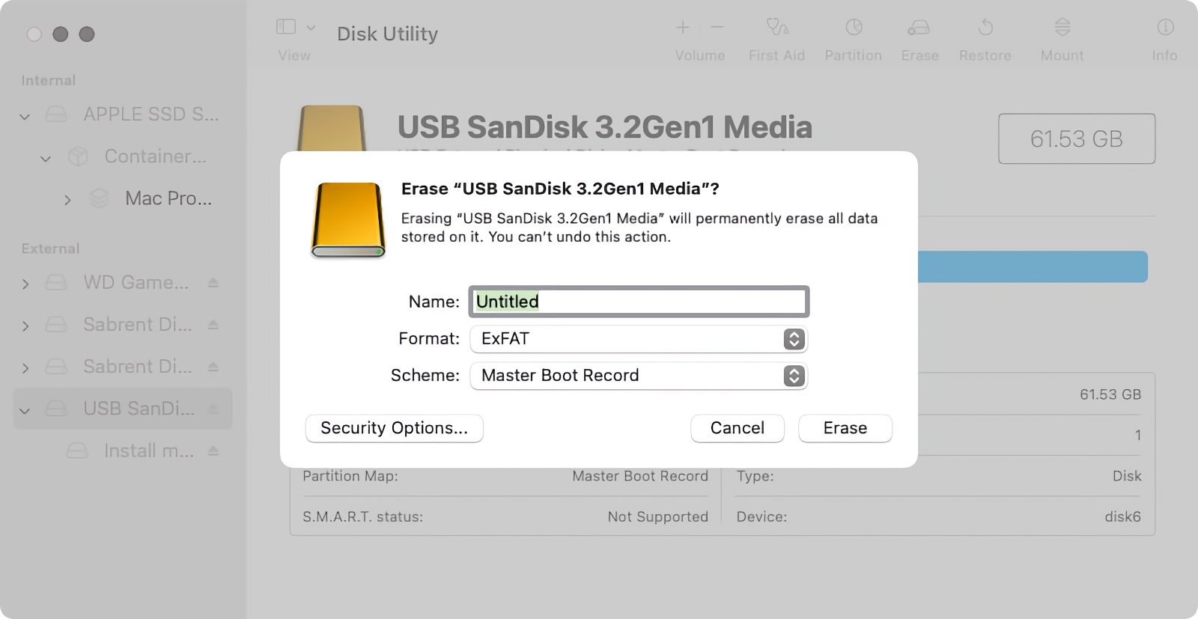The image size is (1198, 619).
Task: Run First Aid from the toolbar
Action: pyautogui.click(x=776, y=34)
